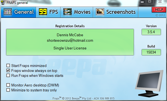Click the name Dennis McCabe
Image resolution: width=167 pixels, height=101 pixels.
pyautogui.click(x=70, y=35)
